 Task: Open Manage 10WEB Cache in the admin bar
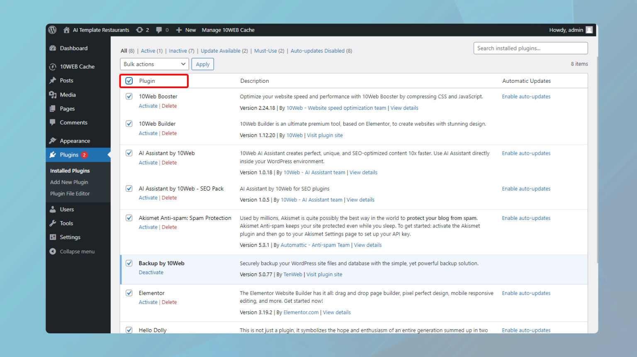(x=228, y=30)
